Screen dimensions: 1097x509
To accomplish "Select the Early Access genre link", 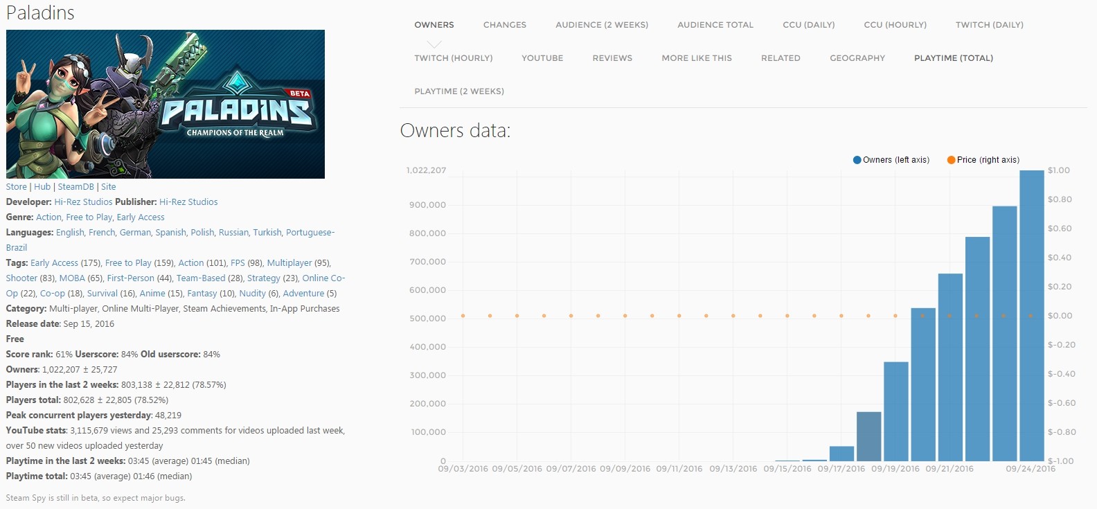I will pyautogui.click(x=141, y=217).
